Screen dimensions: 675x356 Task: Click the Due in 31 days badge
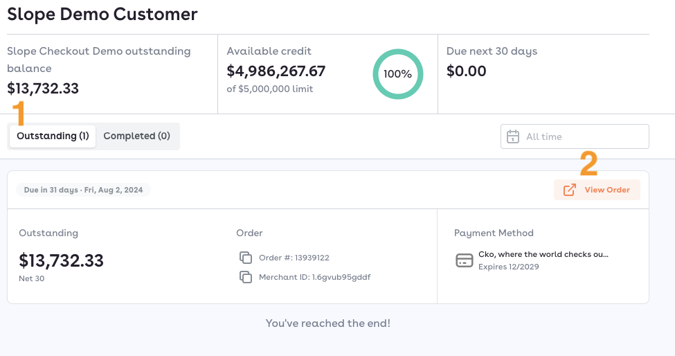point(83,190)
